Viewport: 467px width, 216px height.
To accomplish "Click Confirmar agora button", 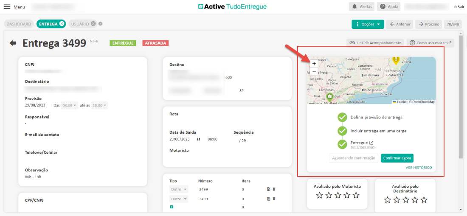I will [397, 158].
